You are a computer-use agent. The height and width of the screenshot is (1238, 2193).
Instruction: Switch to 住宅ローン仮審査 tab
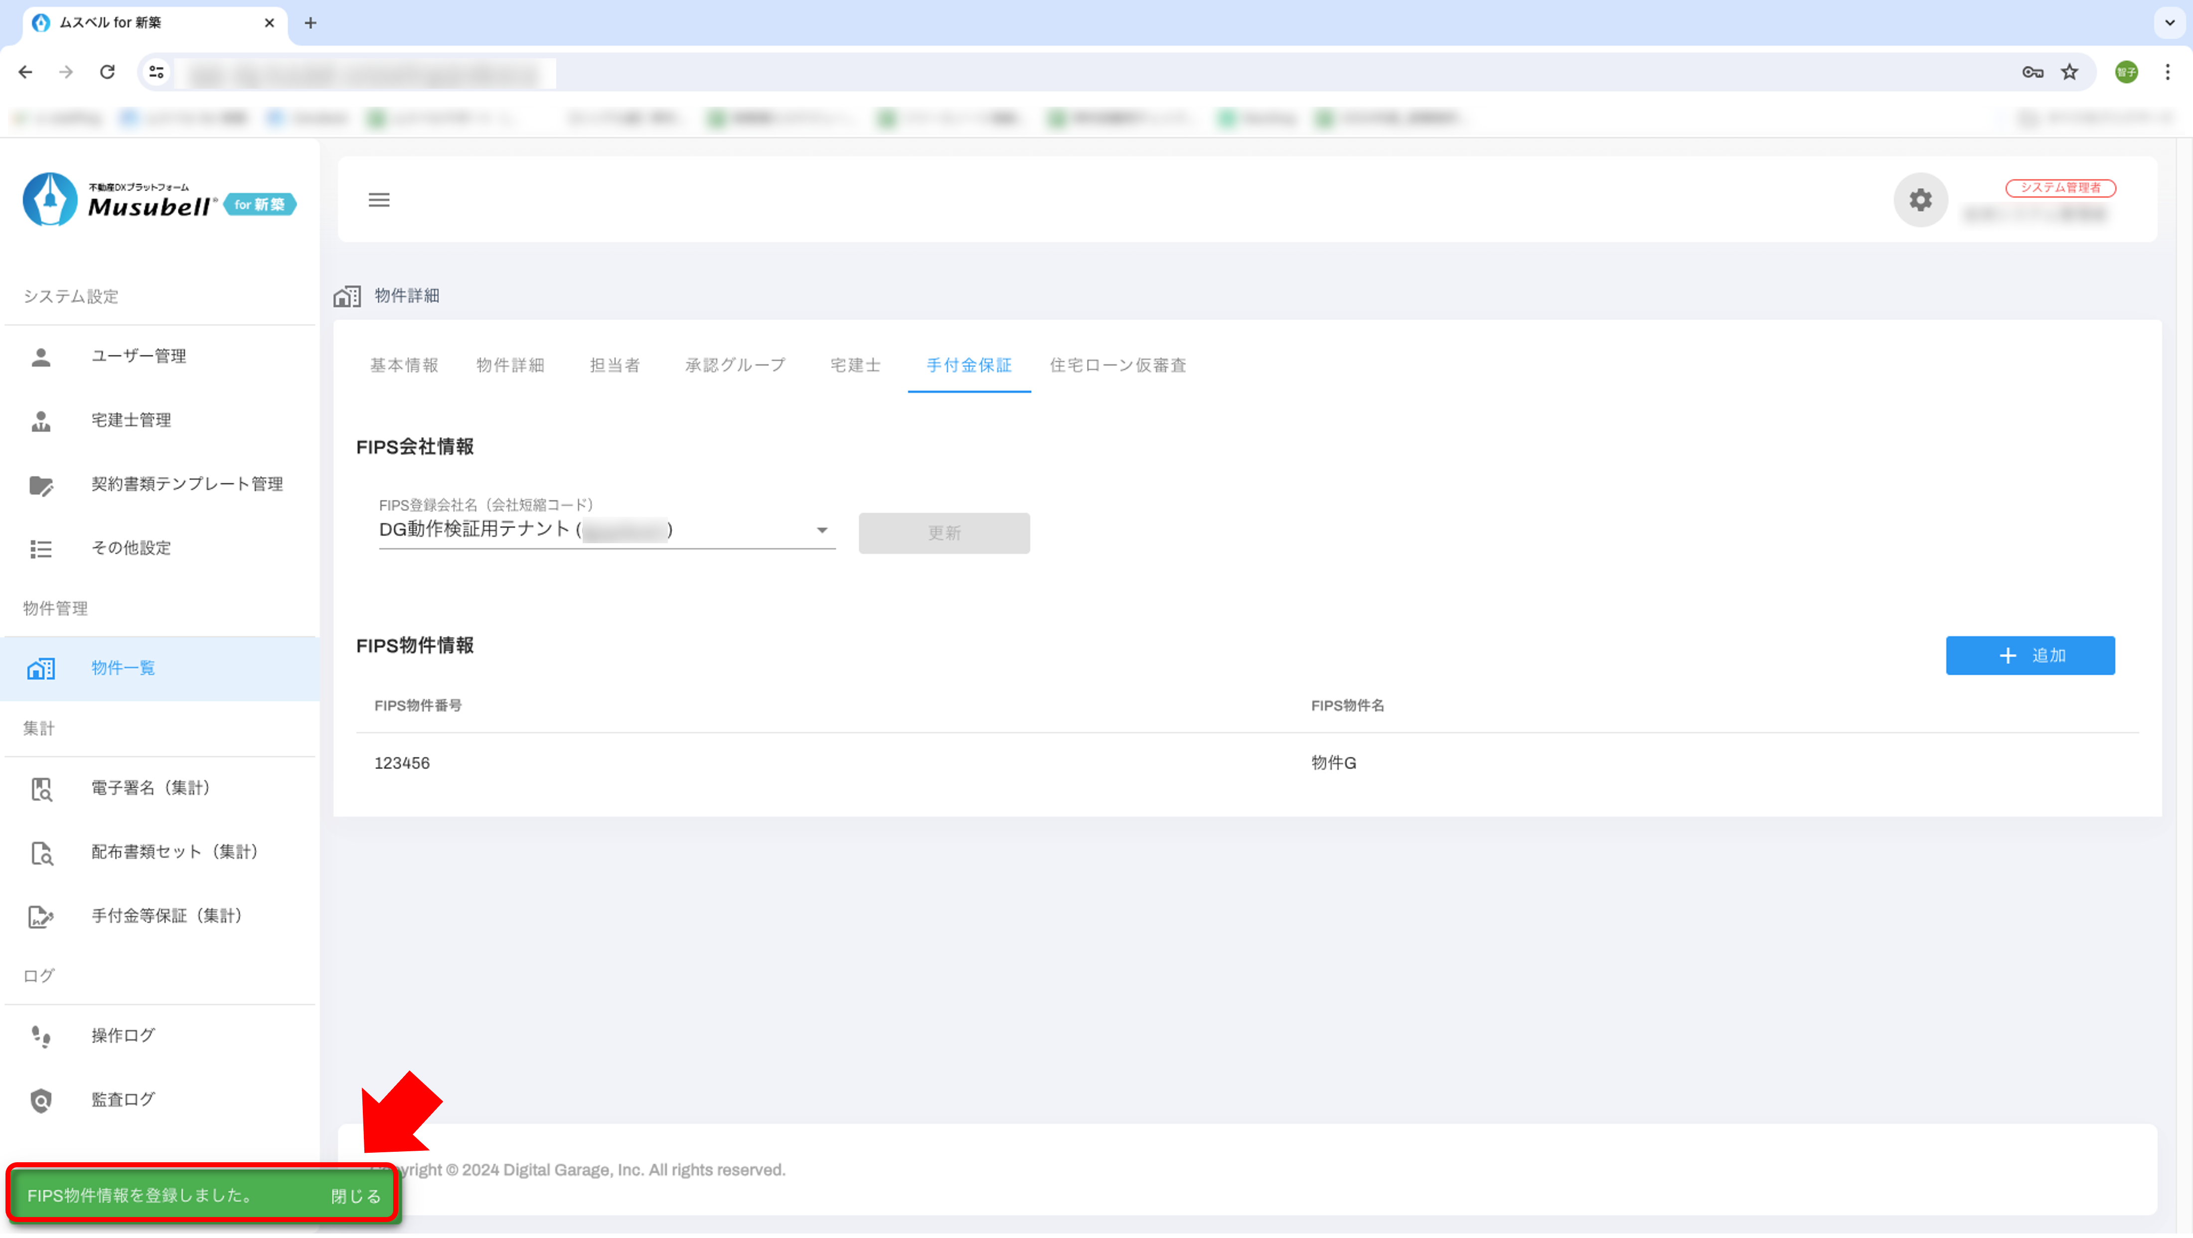[1117, 365]
